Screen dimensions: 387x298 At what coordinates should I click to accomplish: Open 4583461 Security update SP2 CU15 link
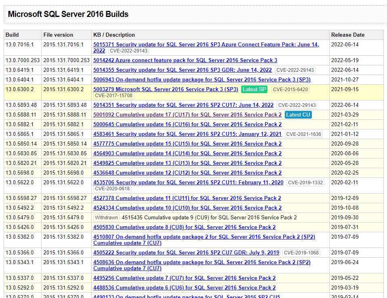tap(187, 134)
